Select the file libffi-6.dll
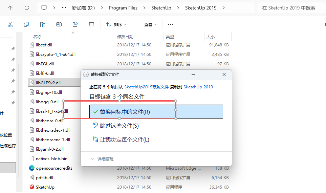 point(45,73)
